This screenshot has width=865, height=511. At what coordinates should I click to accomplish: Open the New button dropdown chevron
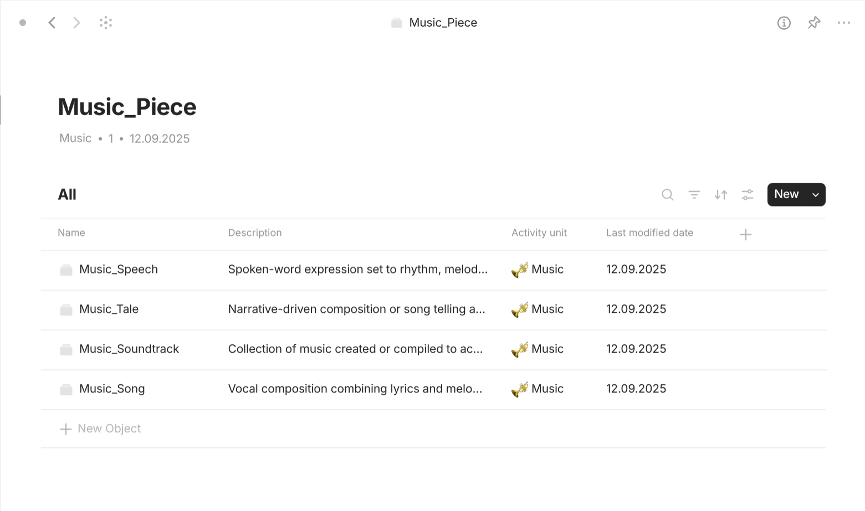(815, 194)
